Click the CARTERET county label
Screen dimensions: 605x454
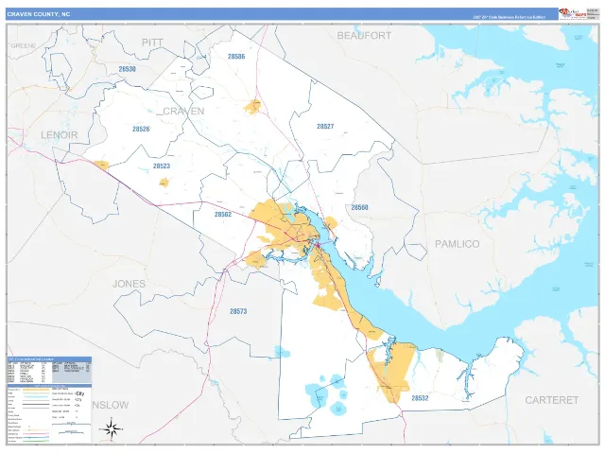(552, 400)
